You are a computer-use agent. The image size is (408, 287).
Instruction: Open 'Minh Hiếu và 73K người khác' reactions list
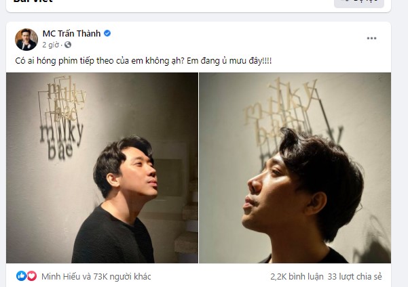96,276
